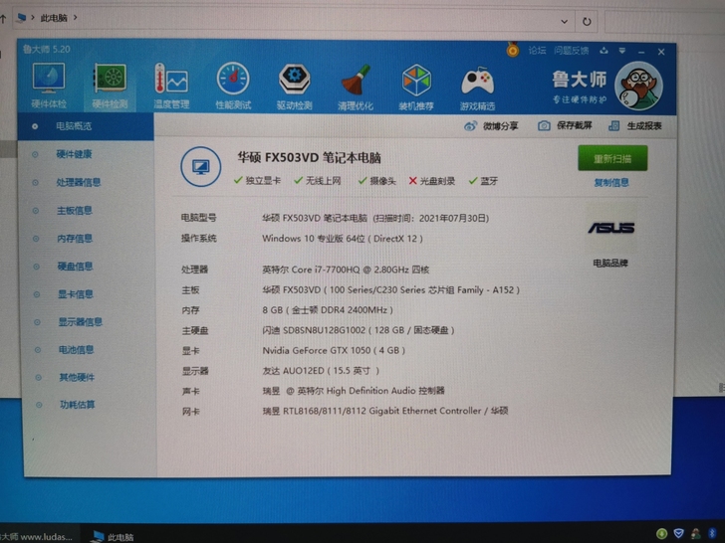The image size is (725, 543).
Task: Select 处理器信息 in sidebar
Action: tap(78, 182)
